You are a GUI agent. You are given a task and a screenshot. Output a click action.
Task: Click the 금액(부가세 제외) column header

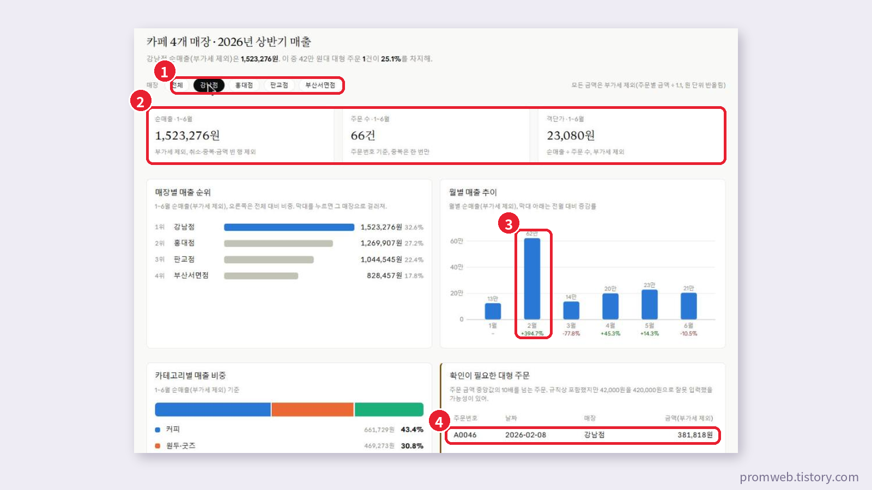689,418
